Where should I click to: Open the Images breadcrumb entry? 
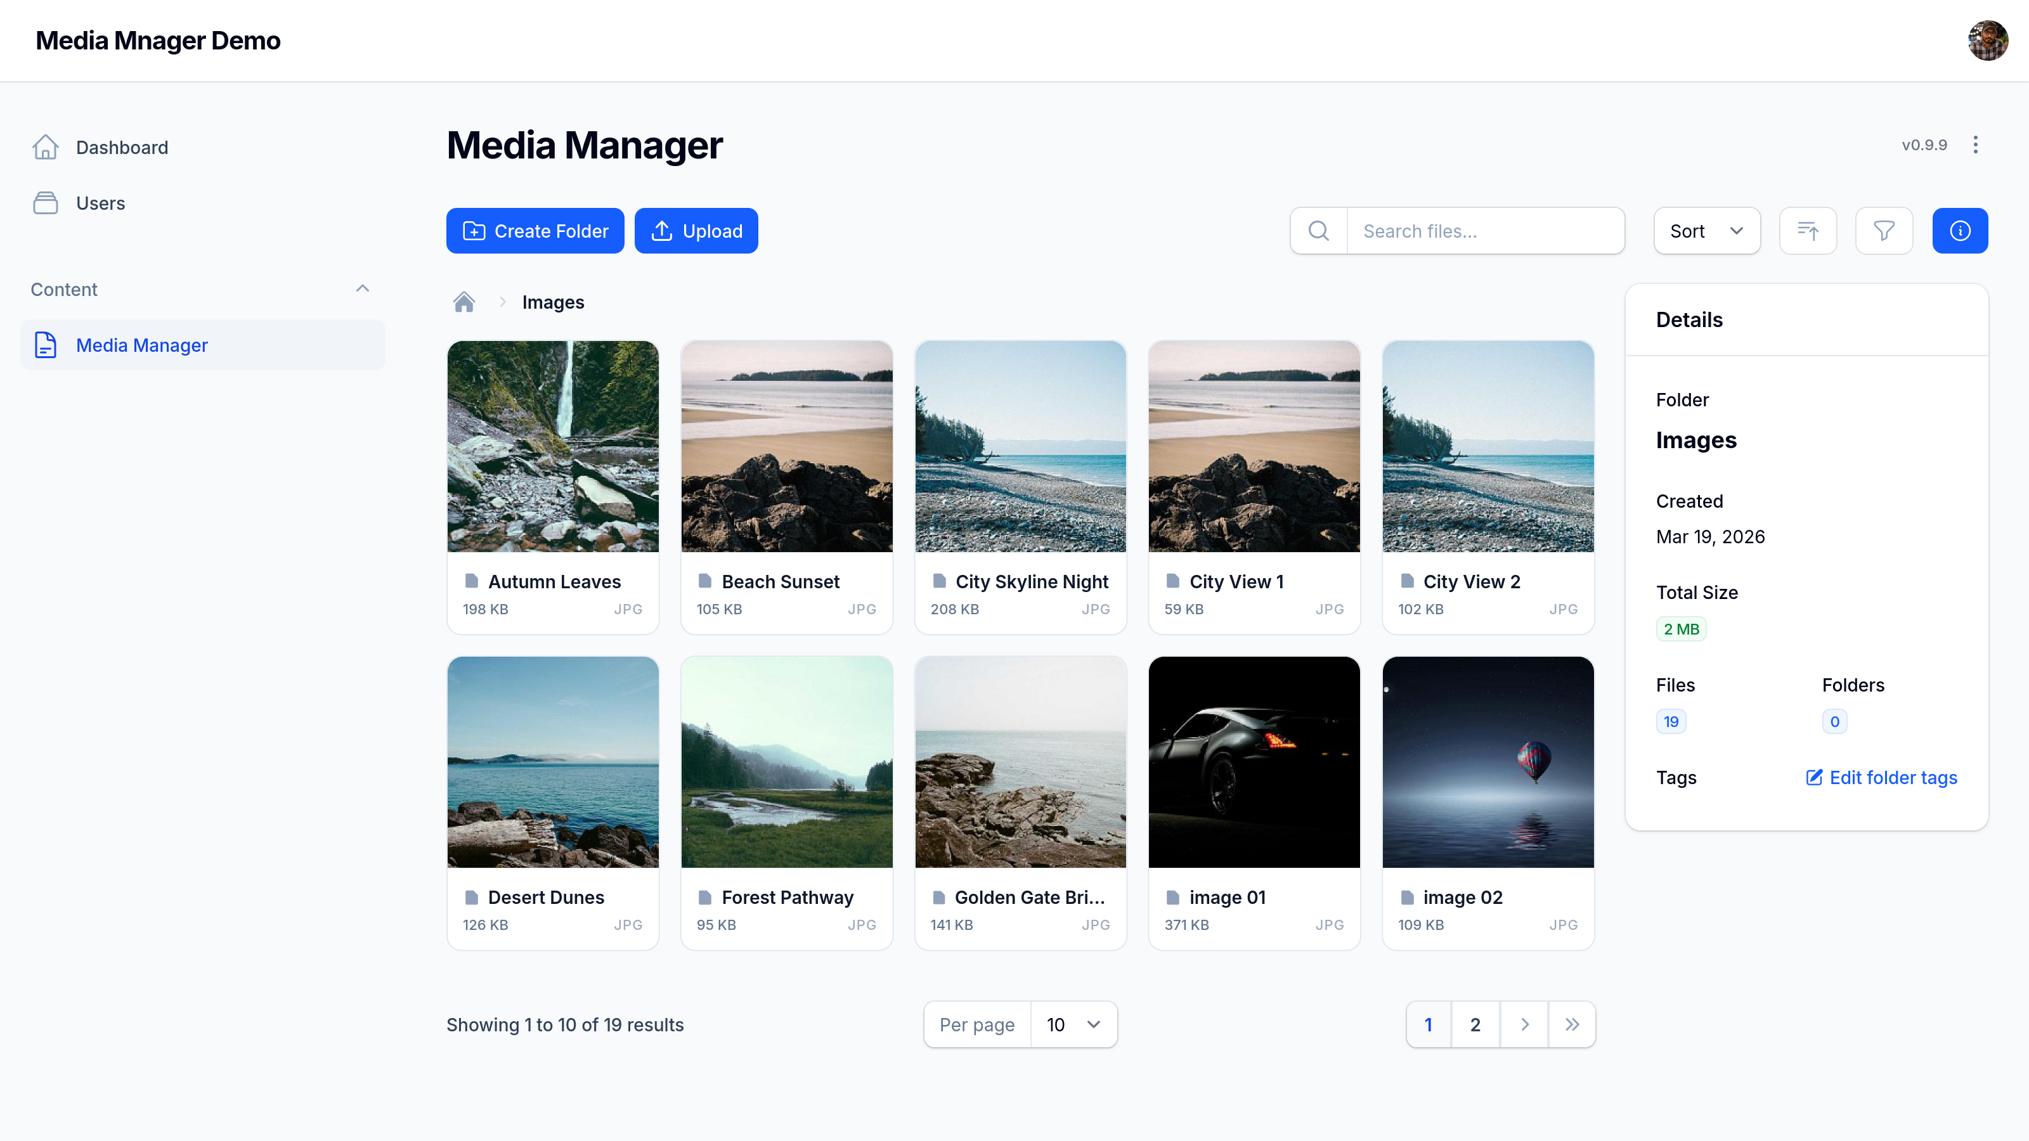click(x=553, y=302)
